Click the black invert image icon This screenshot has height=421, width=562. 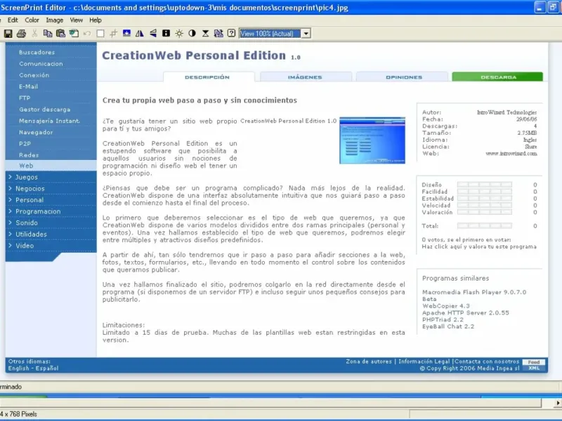point(166,34)
